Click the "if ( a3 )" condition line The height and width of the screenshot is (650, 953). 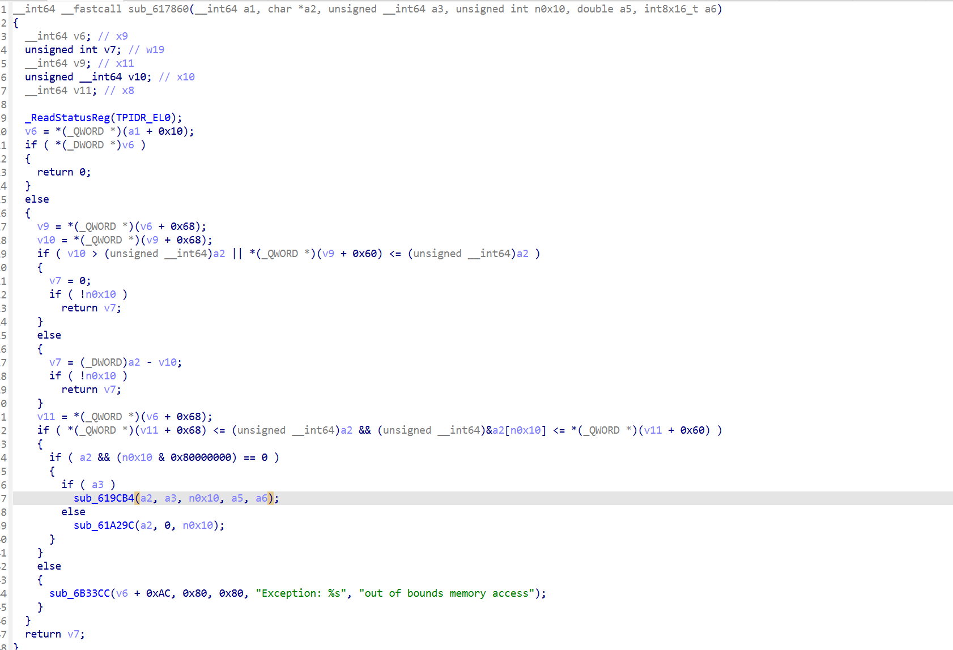88,485
